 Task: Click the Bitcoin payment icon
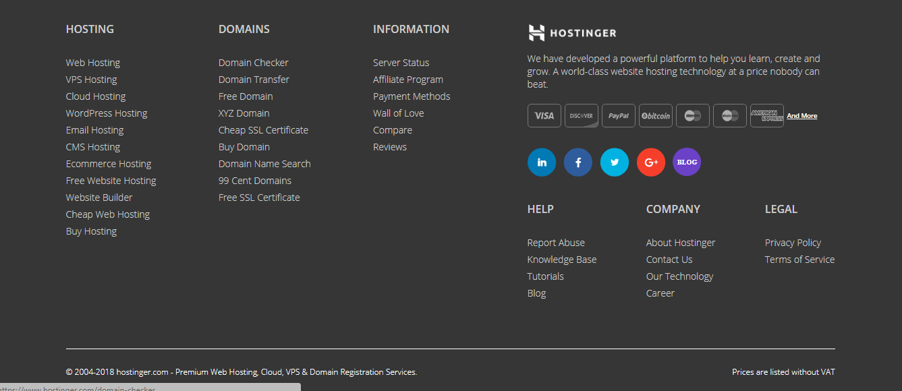[x=656, y=116]
